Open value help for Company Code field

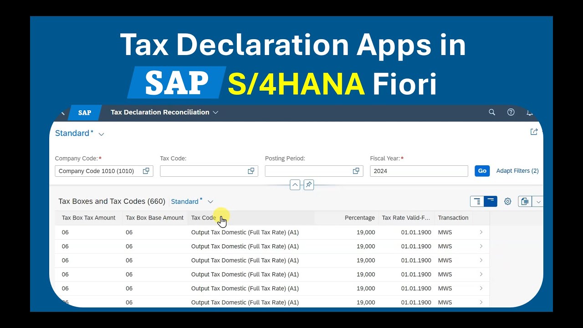(x=146, y=171)
